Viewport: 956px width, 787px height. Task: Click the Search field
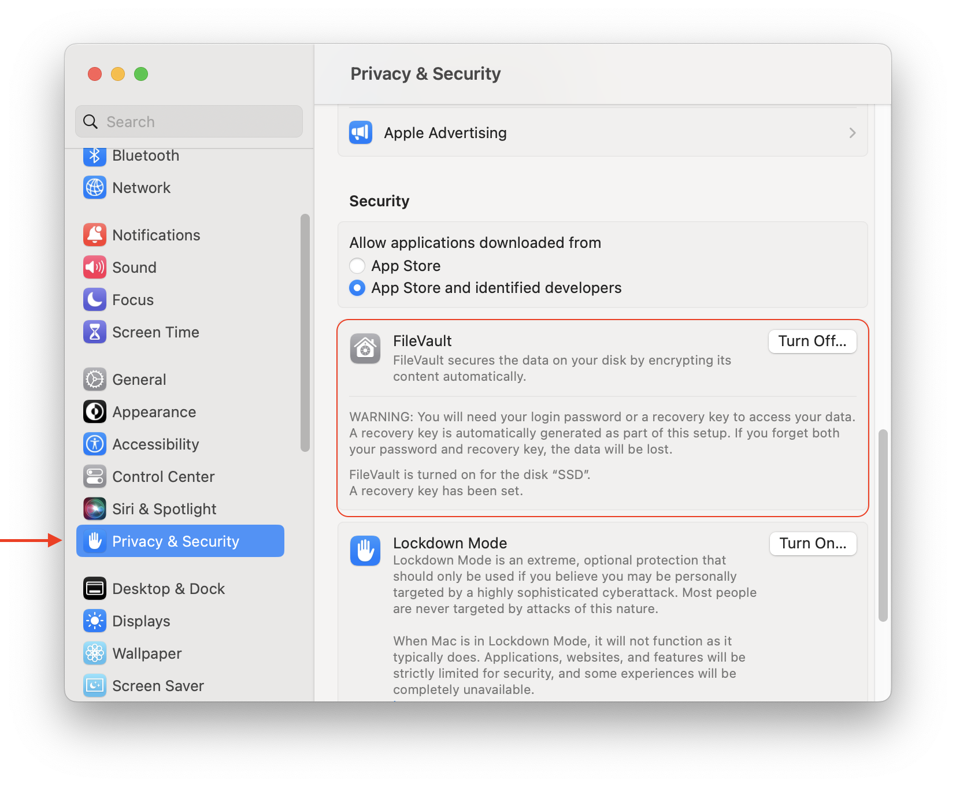coord(189,121)
